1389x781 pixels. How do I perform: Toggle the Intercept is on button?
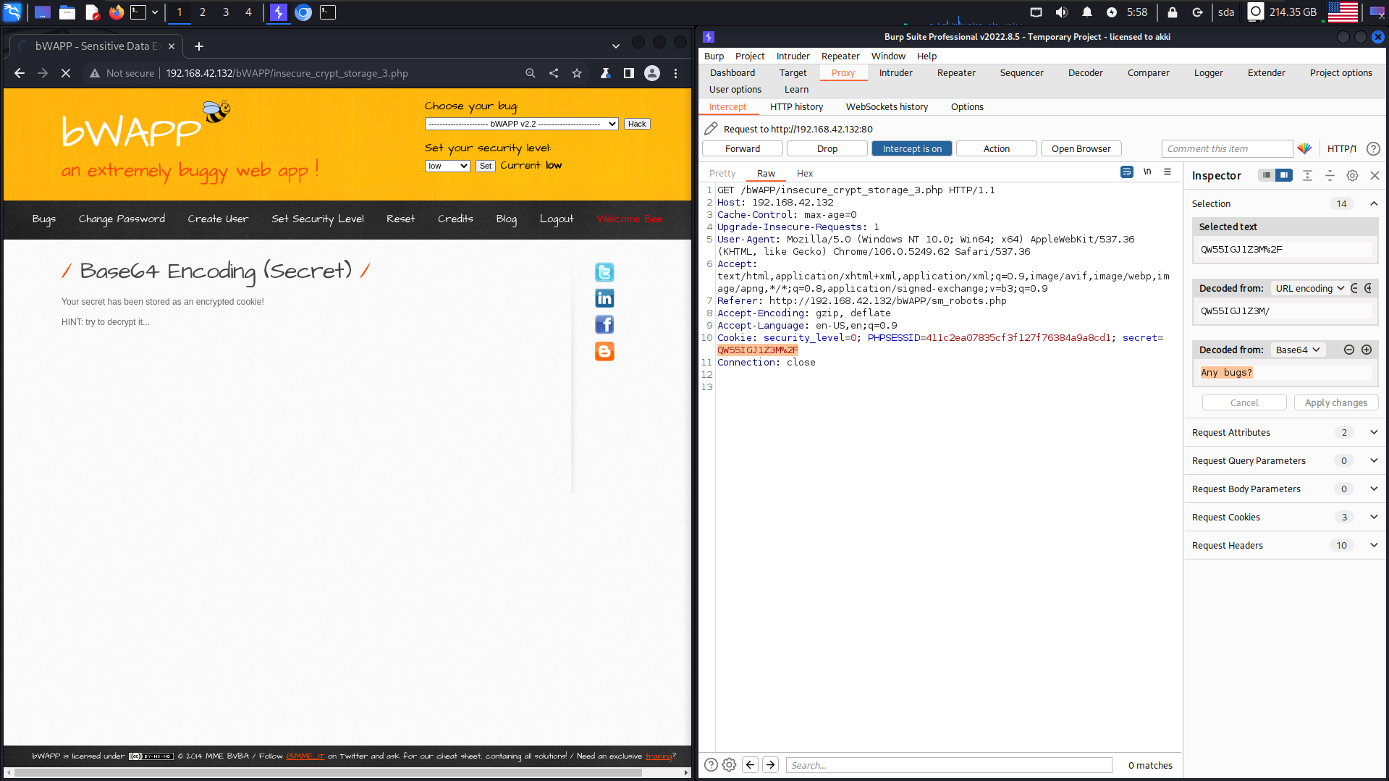click(x=911, y=148)
